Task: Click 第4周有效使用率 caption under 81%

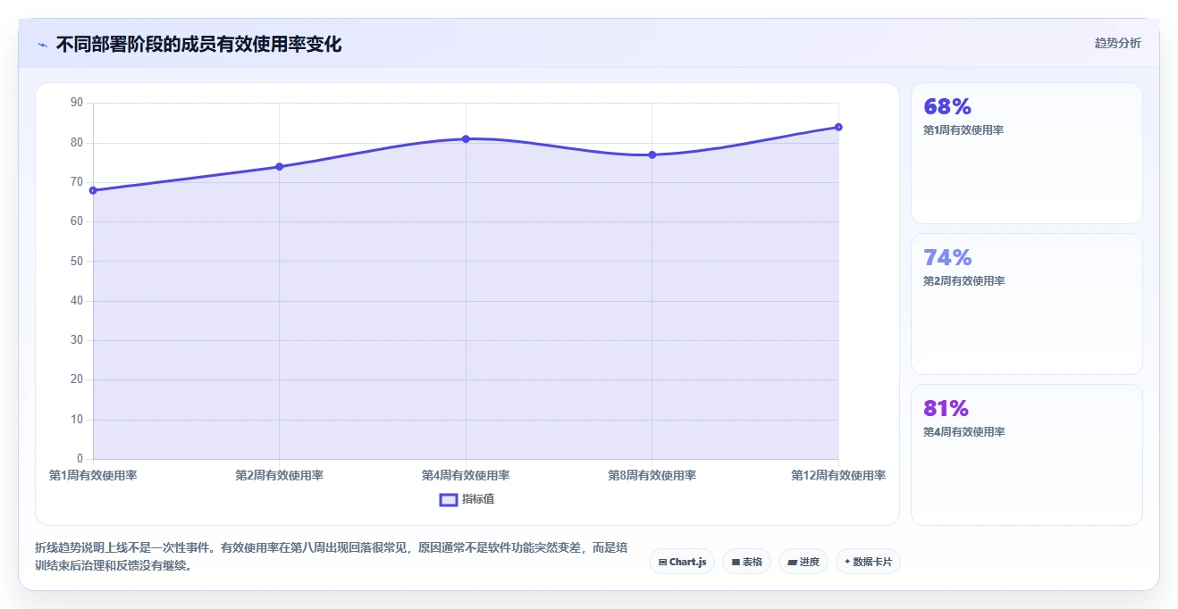Action: (x=963, y=431)
